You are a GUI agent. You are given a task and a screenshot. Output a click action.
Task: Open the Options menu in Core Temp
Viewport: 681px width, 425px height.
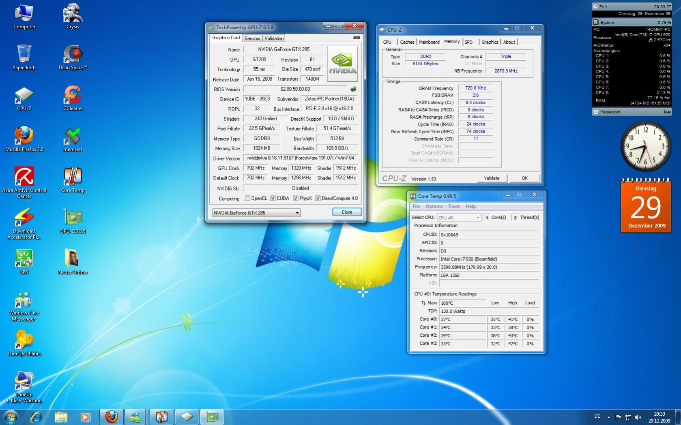click(434, 207)
